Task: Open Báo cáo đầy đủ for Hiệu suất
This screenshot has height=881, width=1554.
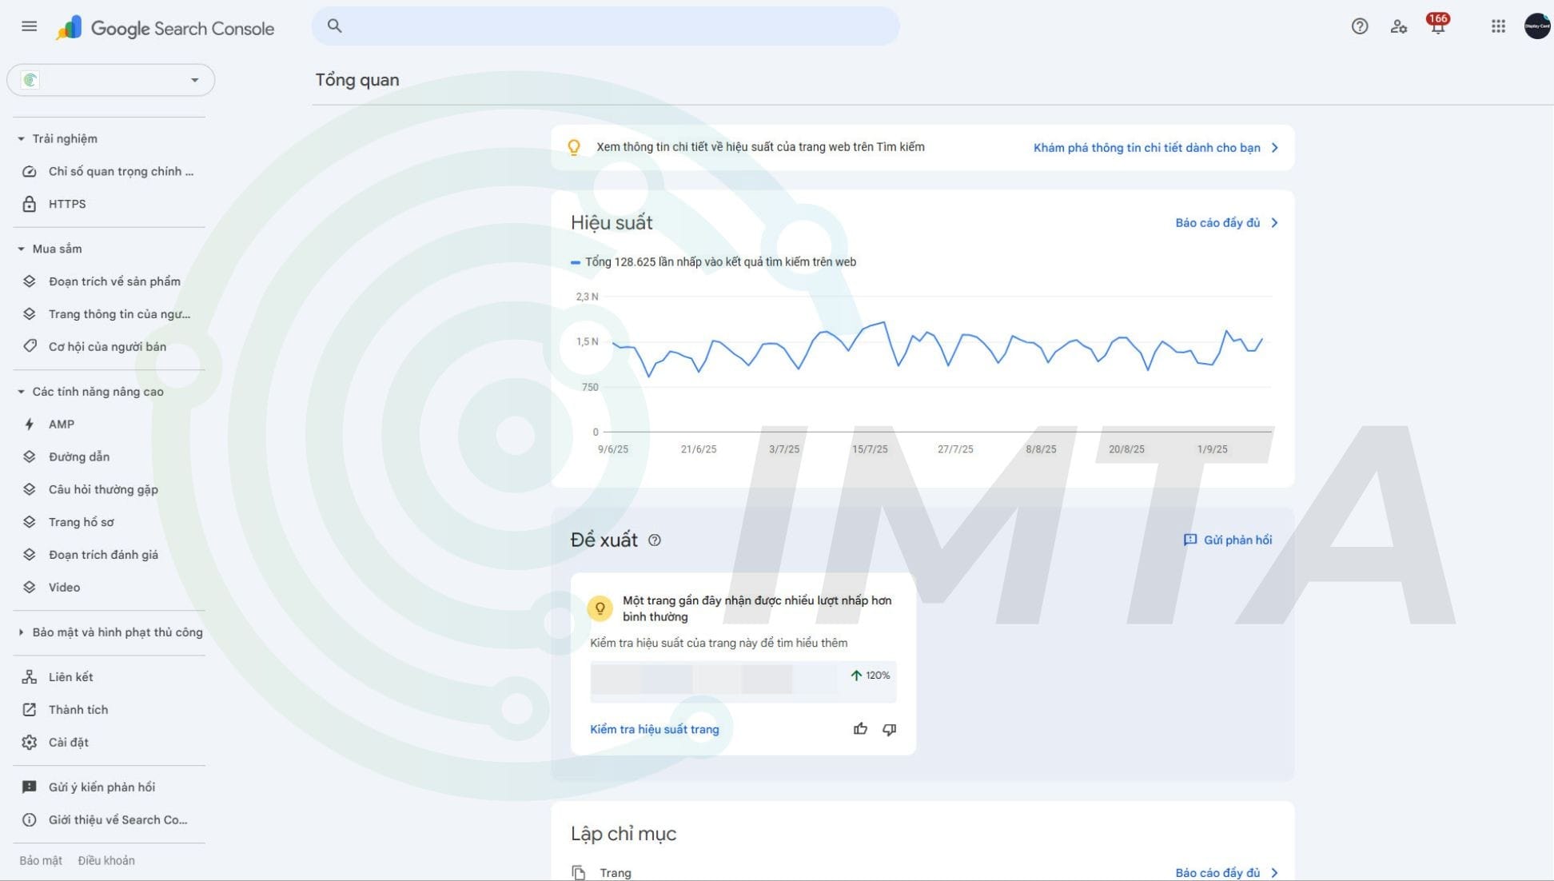Action: [1218, 222]
